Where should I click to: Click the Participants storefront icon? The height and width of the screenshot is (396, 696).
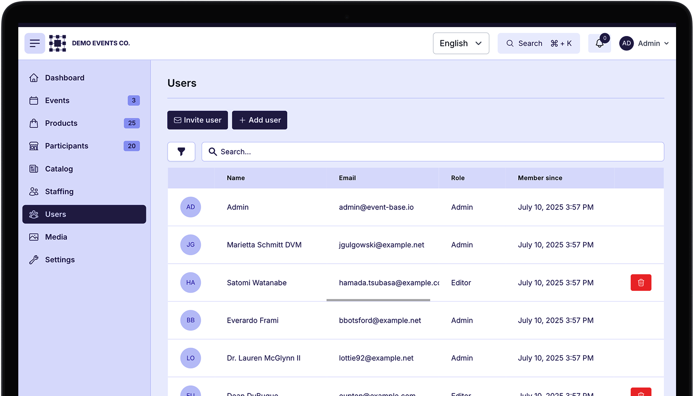[34, 146]
